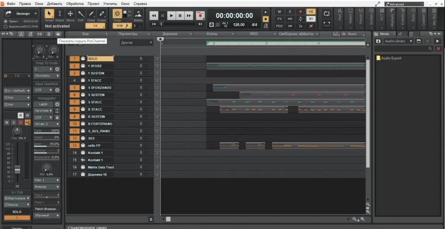This screenshot has height=229, width=445.
Task: Click the Экспорт button
Action: pos(20,14)
